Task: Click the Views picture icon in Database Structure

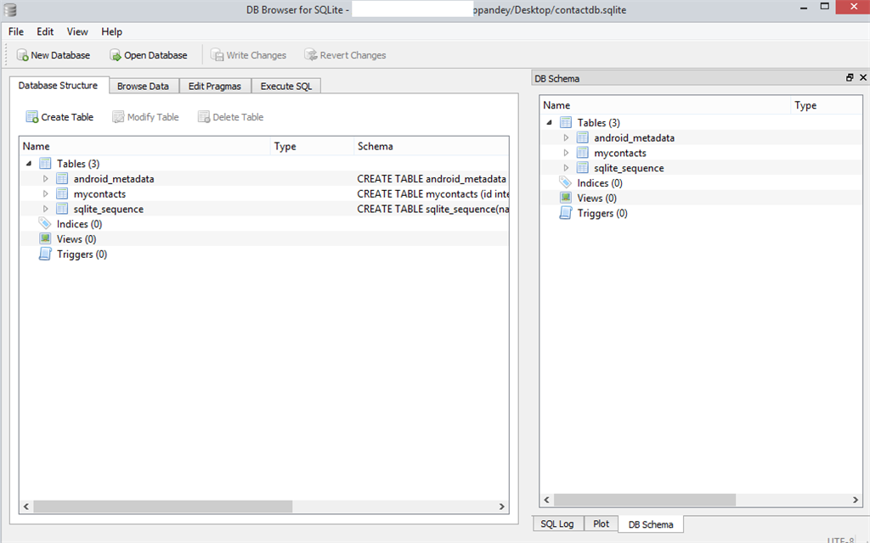Action: pos(45,238)
